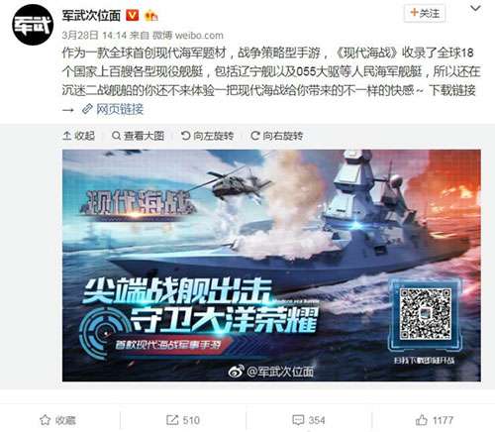Click the @军武次位面 watermark on image
This screenshot has width=495, height=432.
tap(271, 372)
